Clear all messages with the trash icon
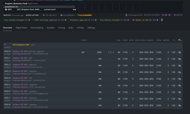Screen dimensions: 190x114 tap(162, 20)
